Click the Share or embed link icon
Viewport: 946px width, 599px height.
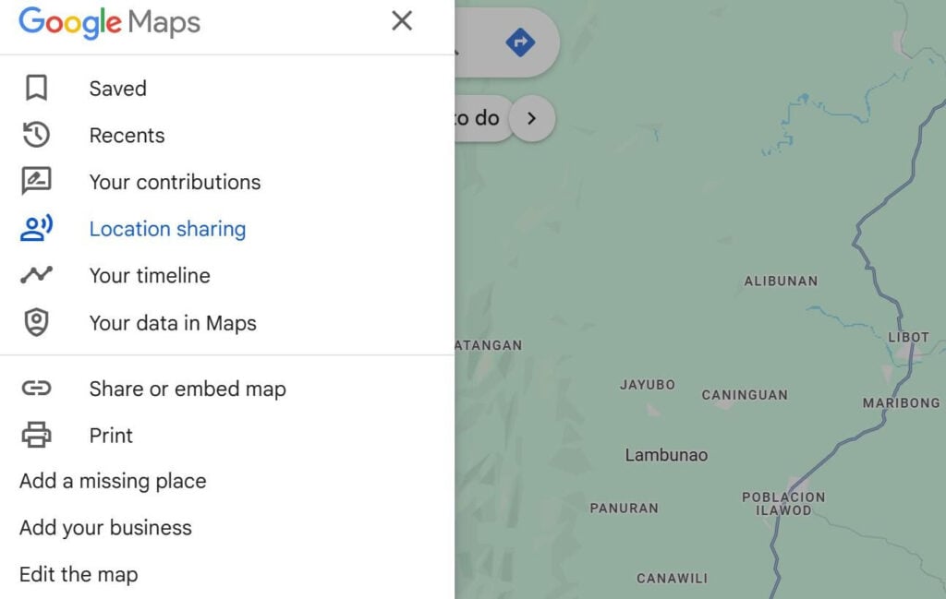[36, 389]
